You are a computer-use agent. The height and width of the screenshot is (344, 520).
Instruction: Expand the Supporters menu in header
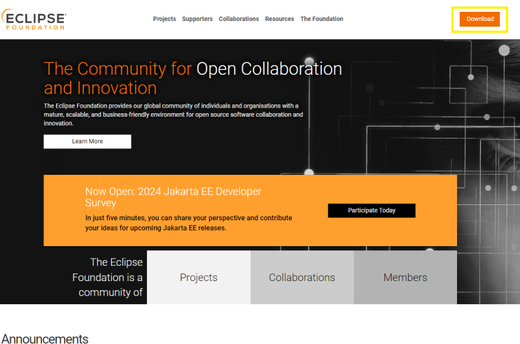click(x=197, y=19)
